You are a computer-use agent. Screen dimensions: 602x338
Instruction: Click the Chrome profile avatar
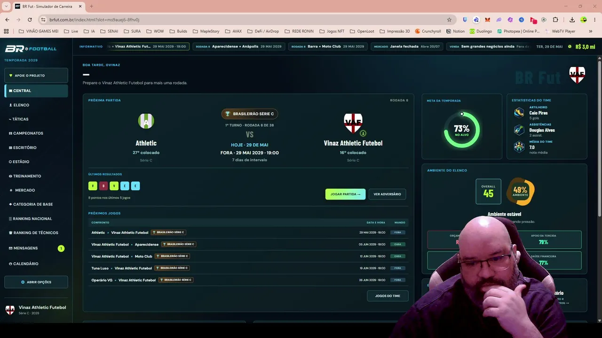(x=584, y=20)
